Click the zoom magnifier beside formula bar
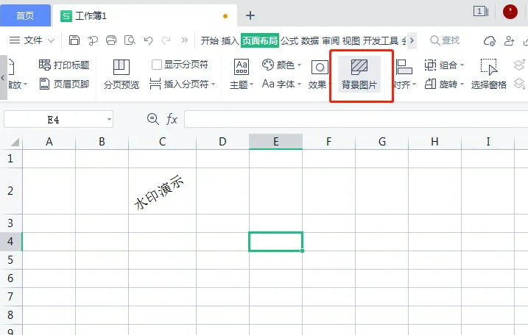The image size is (528, 335). pos(153,119)
